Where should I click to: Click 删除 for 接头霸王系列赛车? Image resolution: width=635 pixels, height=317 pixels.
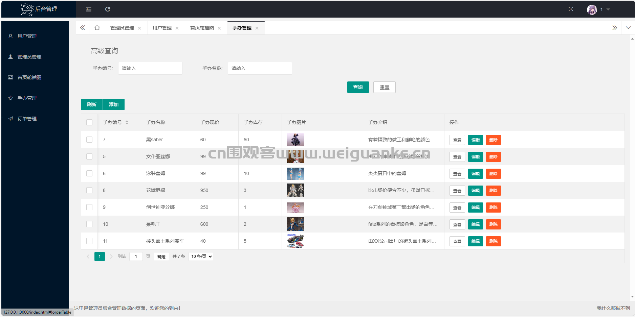[x=494, y=241]
